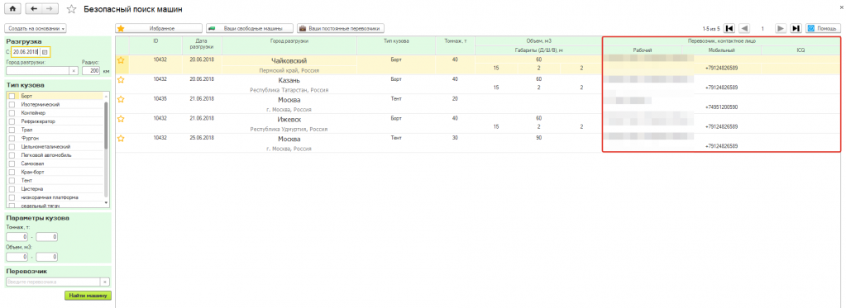
Task: Click the Город разгрузки column header
Action: 289,45
